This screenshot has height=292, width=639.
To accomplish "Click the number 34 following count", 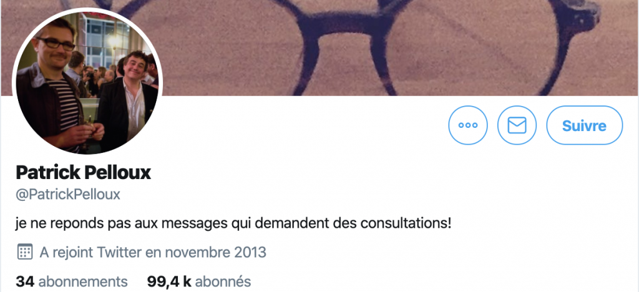I will [25, 281].
